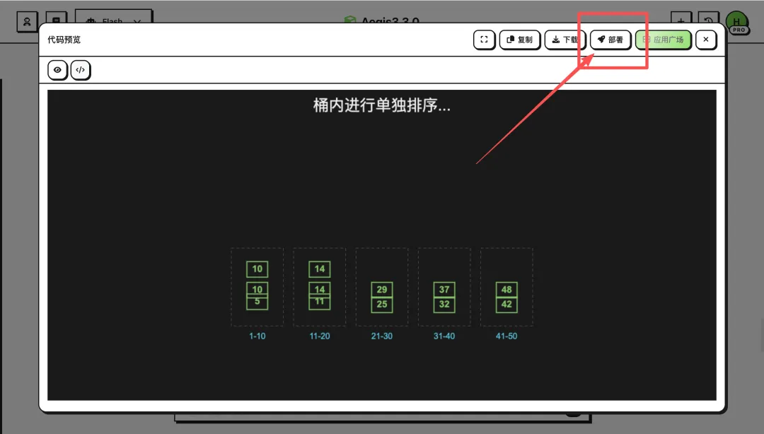
Task: Click the plus new chat icon
Action: (x=681, y=18)
